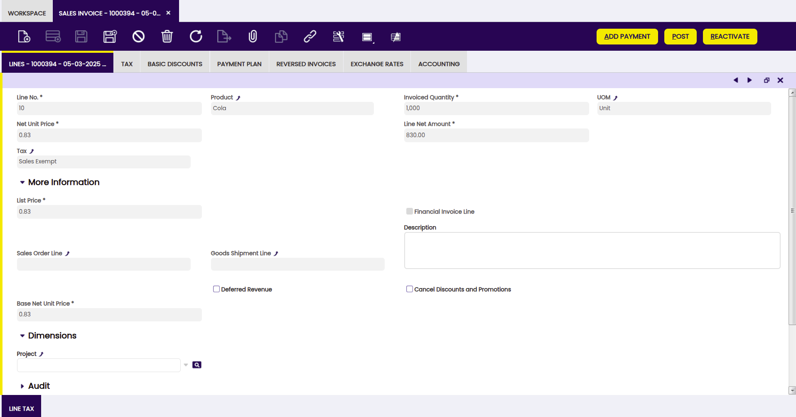Open the Project dropdown arrow
Image resolution: width=796 pixels, height=417 pixels.
click(x=186, y=365)
